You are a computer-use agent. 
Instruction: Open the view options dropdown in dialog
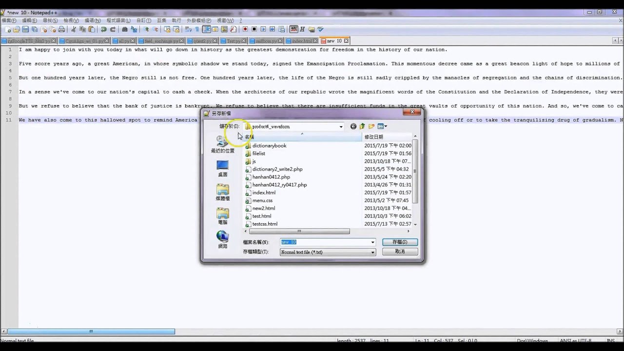coord(383,127)
